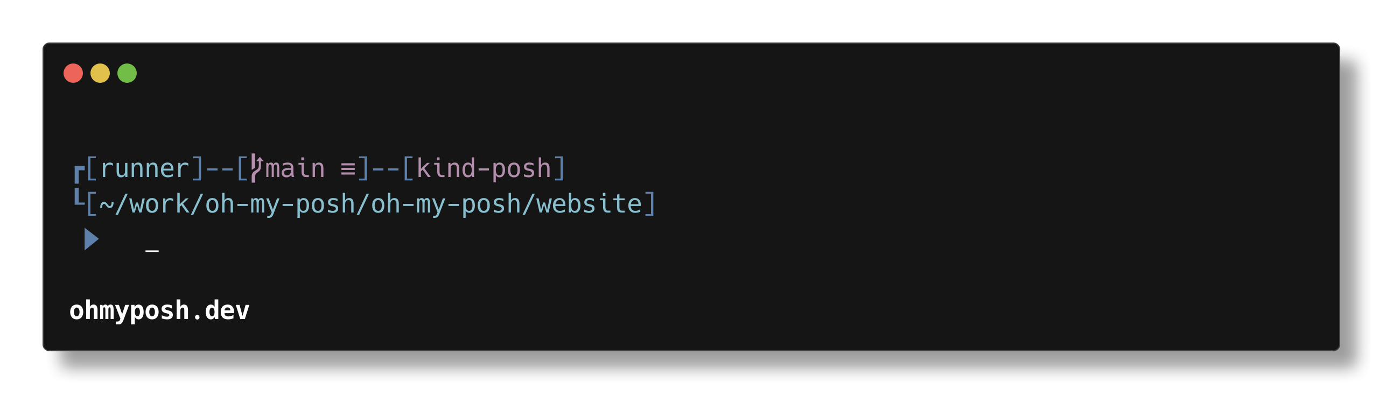Click the main branch name
Image resolution: width=1400 pixels, height=411 pixels.
click(x=295, y=169)
